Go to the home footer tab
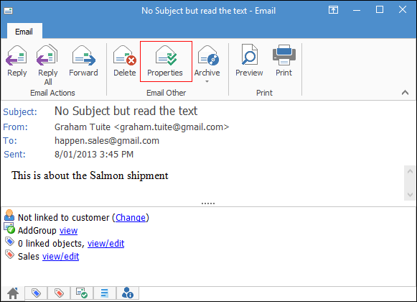Screen dimensions: 417x302 click(x=13, y=293)
